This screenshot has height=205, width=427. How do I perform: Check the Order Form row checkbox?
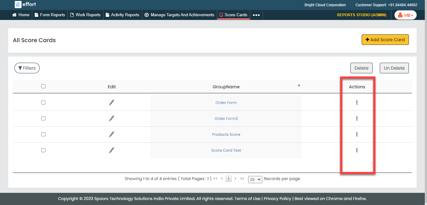[43, 102]
